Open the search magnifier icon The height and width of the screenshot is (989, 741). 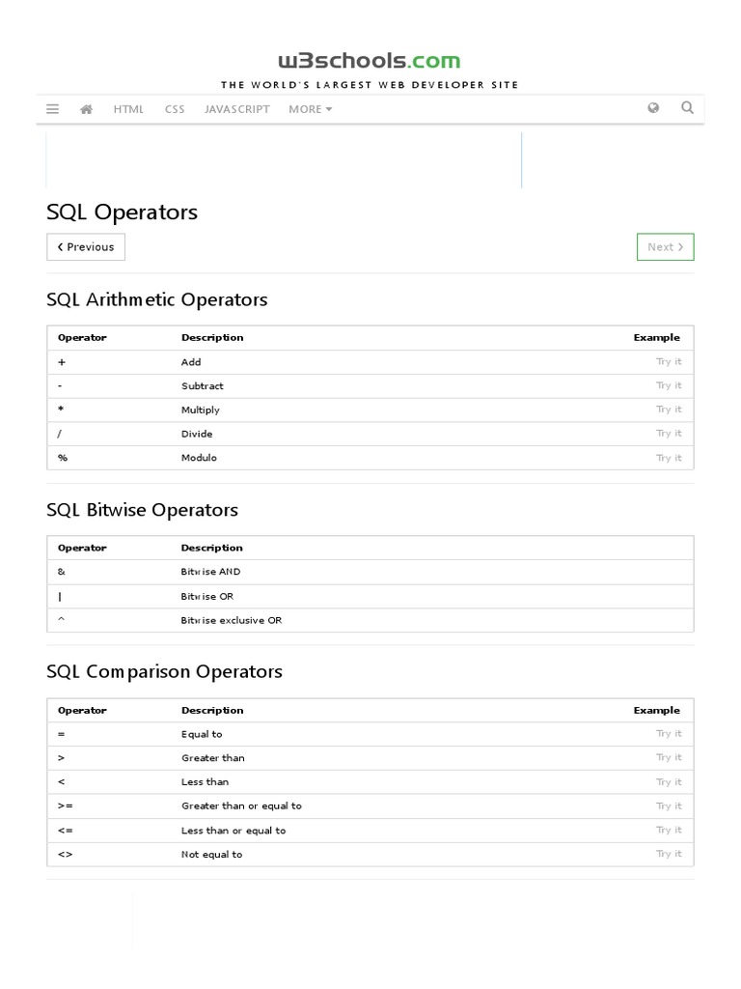pos(687,108)
